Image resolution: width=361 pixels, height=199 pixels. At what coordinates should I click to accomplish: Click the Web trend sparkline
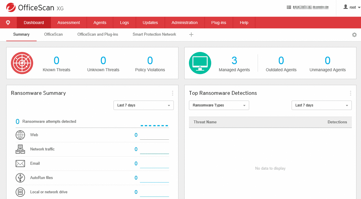[x=155, y=139]
